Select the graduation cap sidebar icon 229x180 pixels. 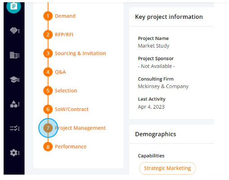[14, 79]
